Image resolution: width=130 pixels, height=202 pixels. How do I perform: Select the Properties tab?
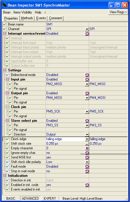[11, 18]
